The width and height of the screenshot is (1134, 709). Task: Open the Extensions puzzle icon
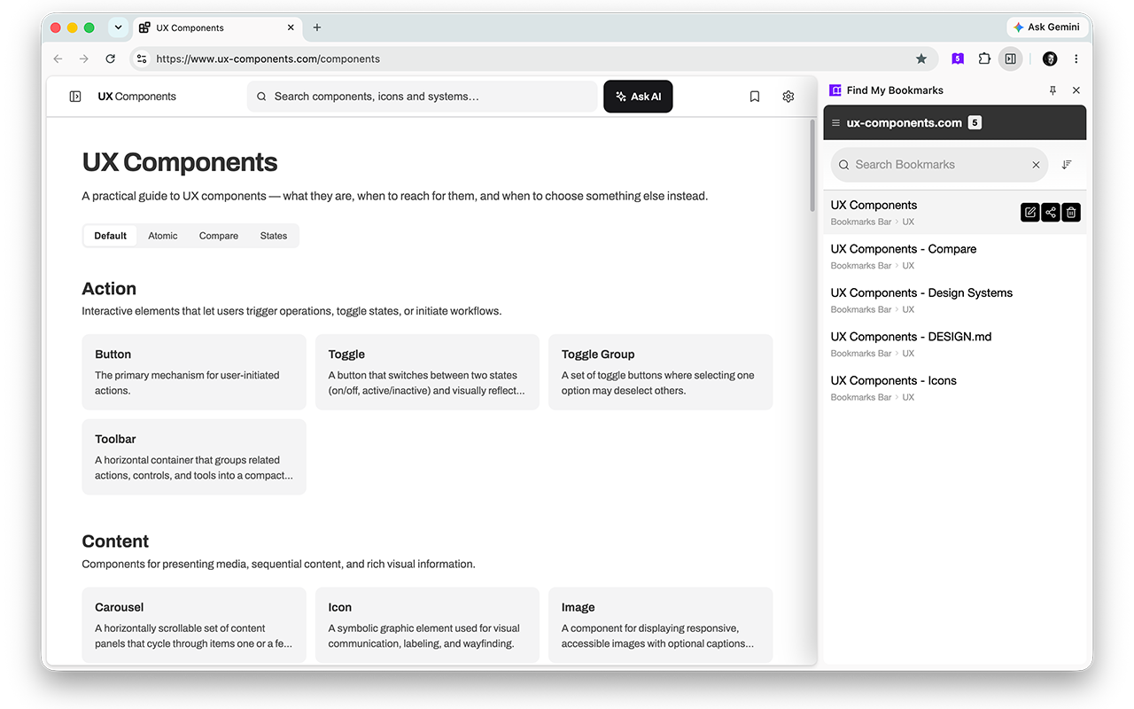pyautogui.click(x=984, y=58)
